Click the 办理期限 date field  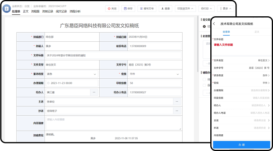72,83
